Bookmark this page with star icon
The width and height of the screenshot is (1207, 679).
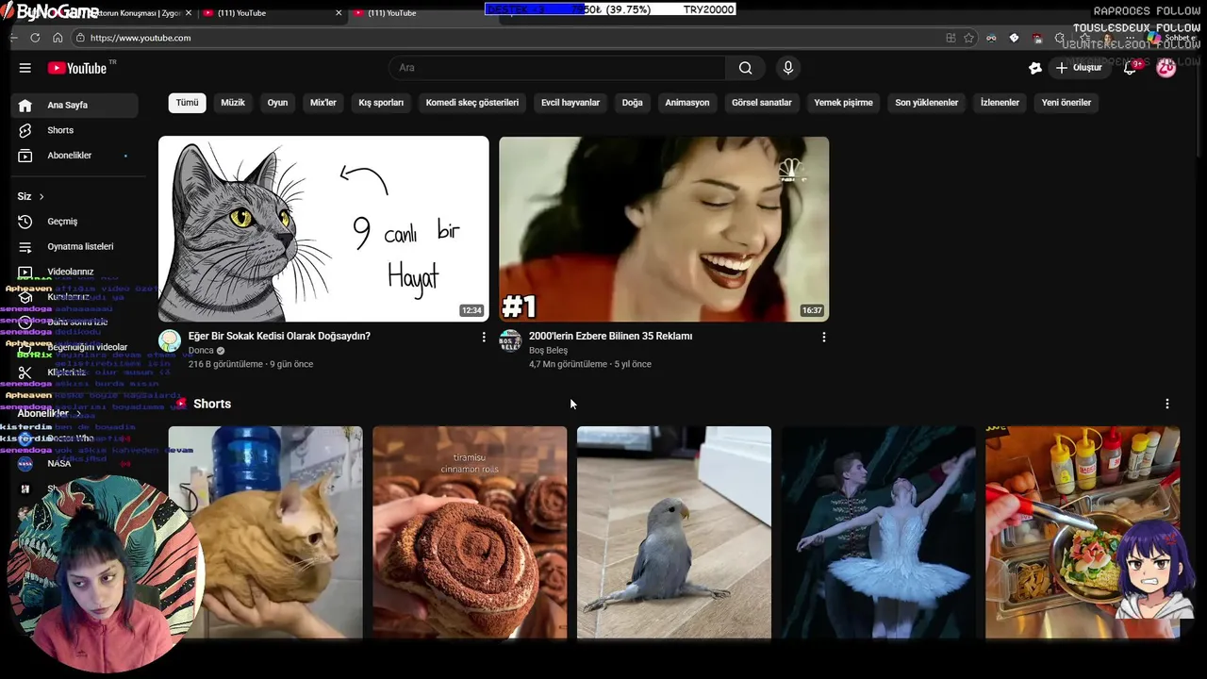(968, 38)
